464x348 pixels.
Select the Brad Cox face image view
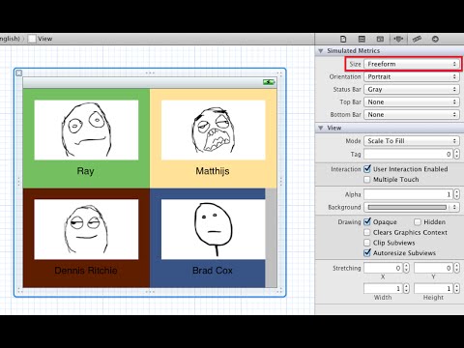tap(214, 229)
